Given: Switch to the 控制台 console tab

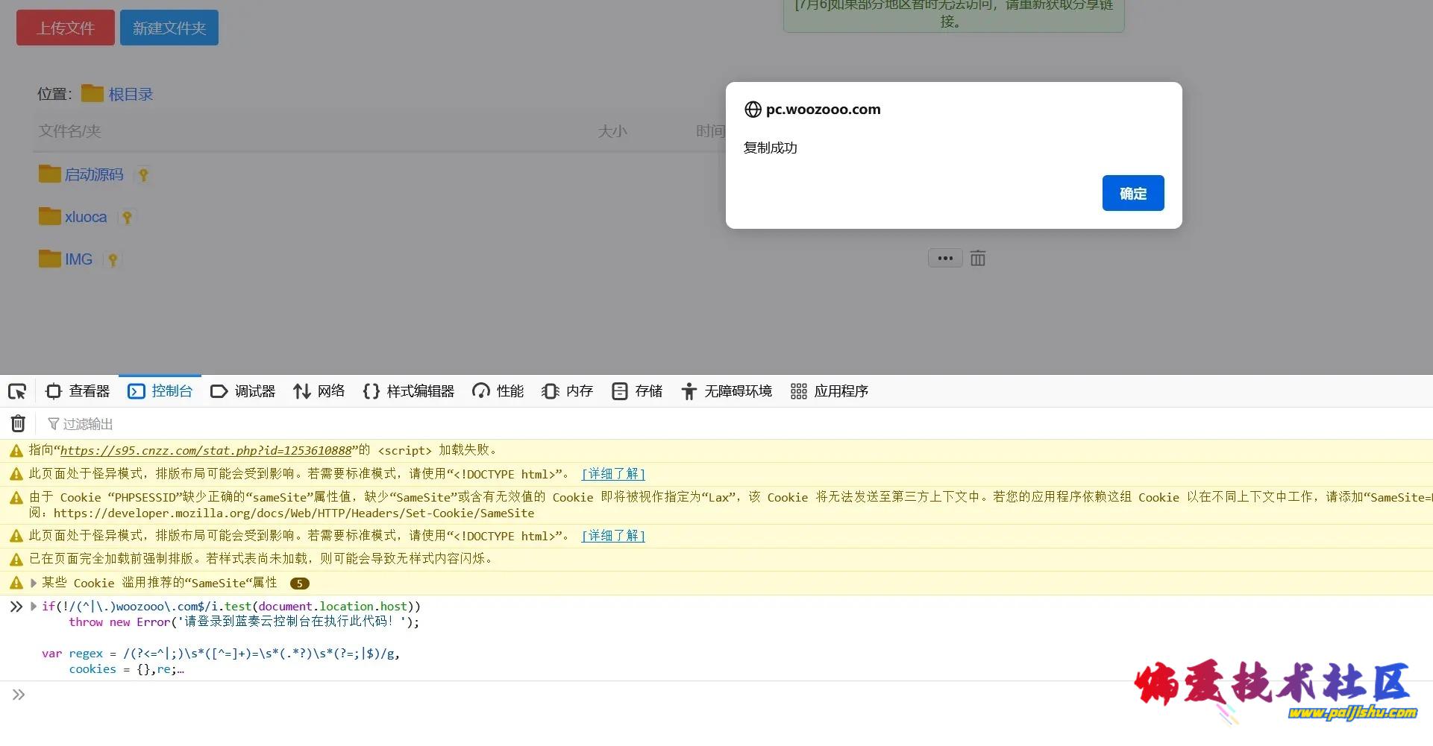Looking at the screenshot, I should [160, 391].
